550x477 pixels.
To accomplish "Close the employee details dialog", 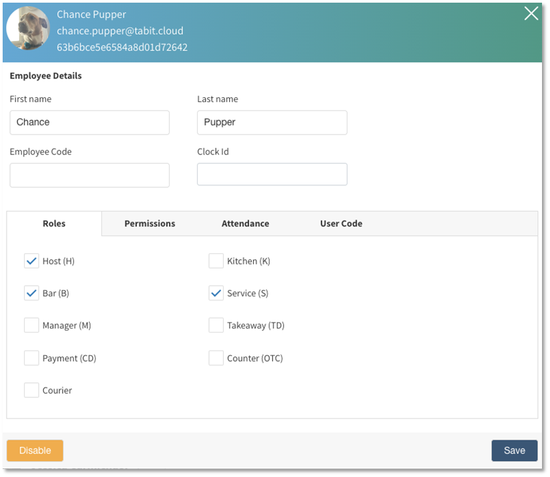I will point(531,13).
